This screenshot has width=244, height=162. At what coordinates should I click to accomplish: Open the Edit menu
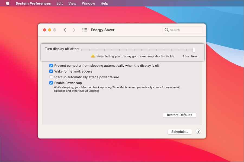(x=60, y=4)
